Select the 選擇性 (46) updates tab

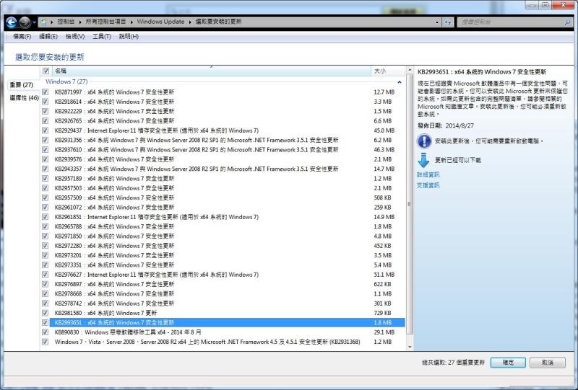pos(24,97)
